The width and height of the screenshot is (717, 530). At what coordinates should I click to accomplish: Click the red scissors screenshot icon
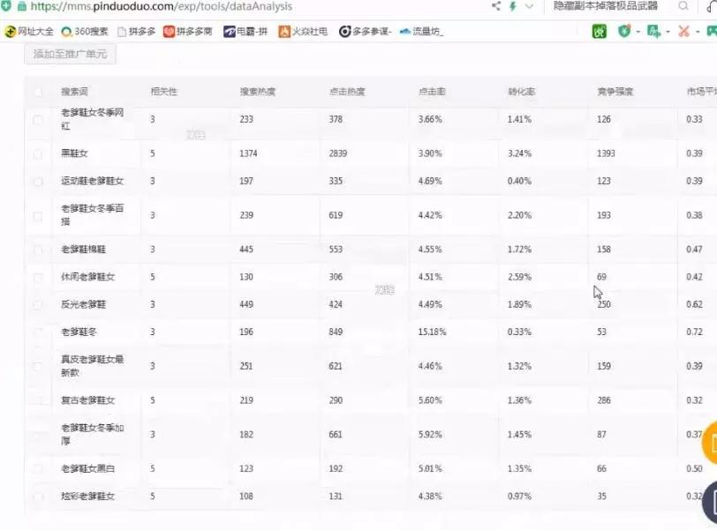tap(683, 31)
